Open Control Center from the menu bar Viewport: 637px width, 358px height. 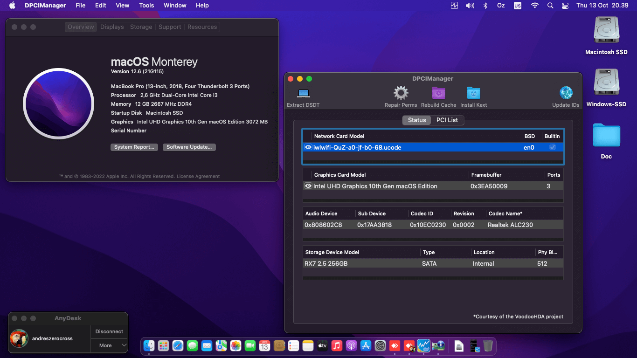point(565,6)
